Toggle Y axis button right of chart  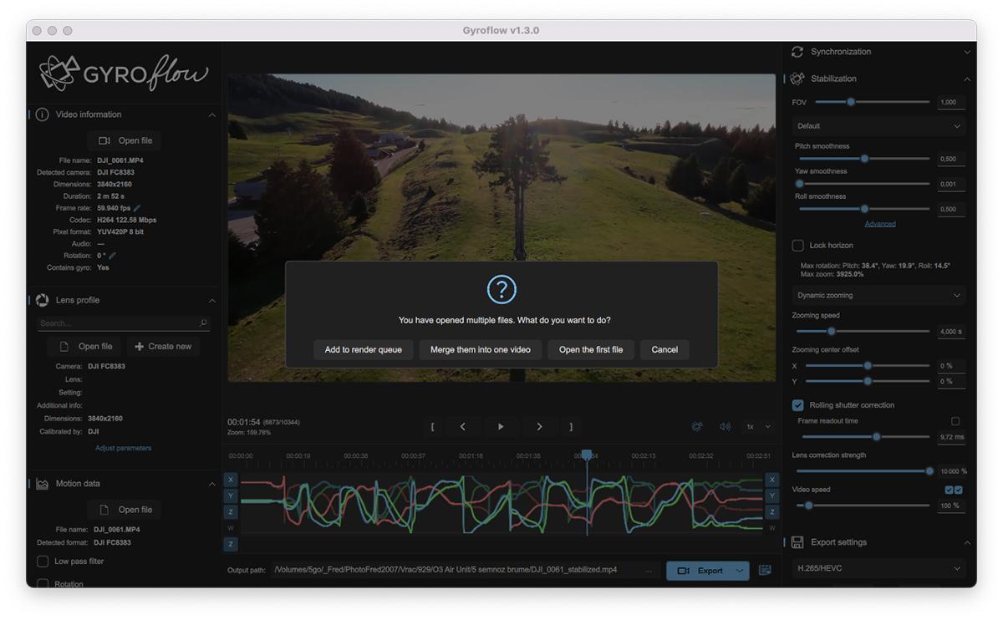click(772, 495)
